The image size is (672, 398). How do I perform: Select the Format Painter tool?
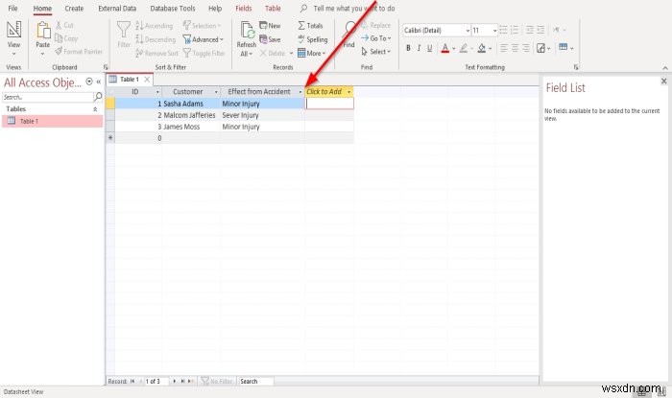79,52
